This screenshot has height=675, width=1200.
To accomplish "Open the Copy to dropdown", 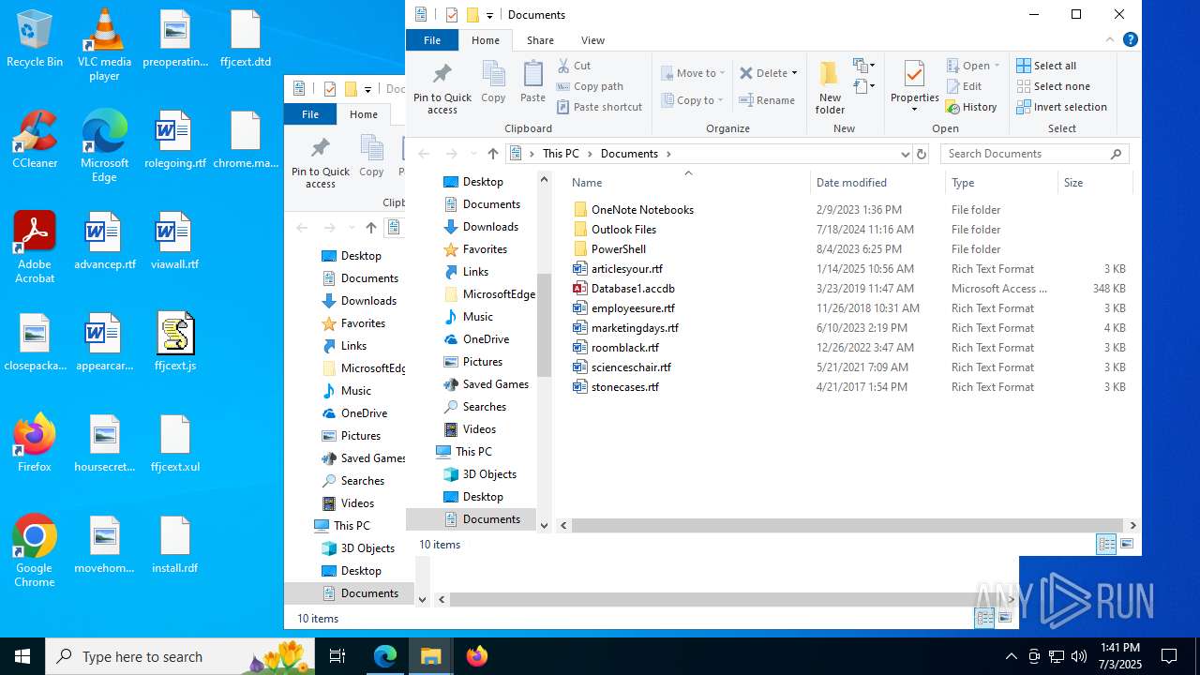I will pyautogui.click(x=692, y=100).
